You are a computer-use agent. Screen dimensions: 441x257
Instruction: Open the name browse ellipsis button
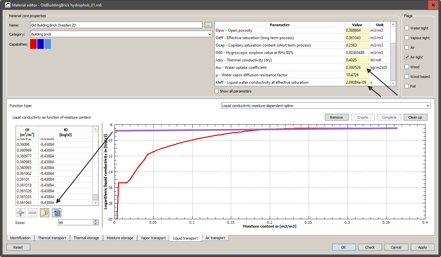click(x=208, y=25)
